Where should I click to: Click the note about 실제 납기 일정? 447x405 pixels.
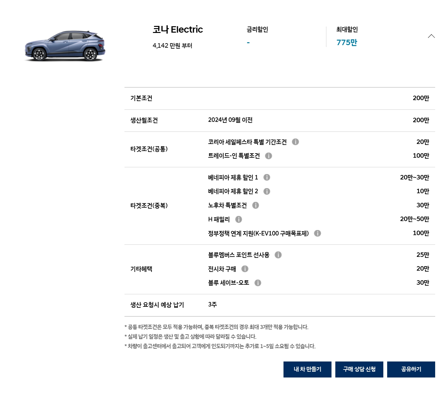click(x=190, y=337)
